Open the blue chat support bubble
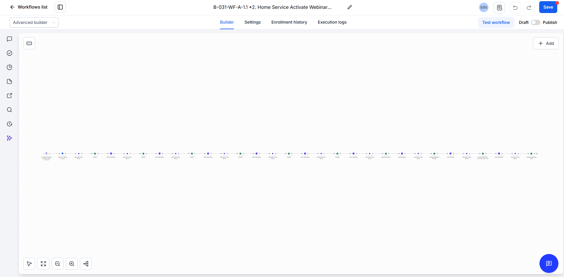This screenshot has height=277, width=564. [x=549, y=263]
